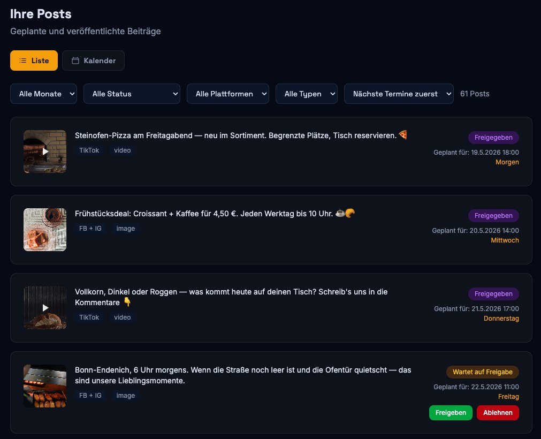Click Freigegeben badge on Vollkorn post
The width and height of the screenshot is (541, 439).
(x=493, y=294)
